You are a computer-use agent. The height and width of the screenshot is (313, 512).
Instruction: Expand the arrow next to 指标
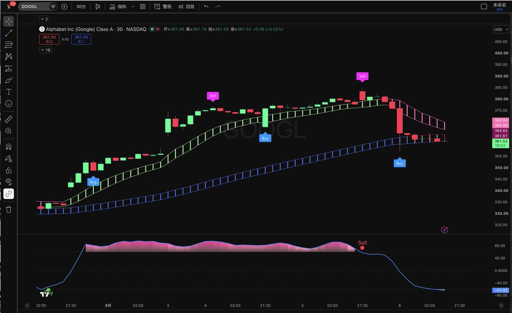(x=133, y=7)
